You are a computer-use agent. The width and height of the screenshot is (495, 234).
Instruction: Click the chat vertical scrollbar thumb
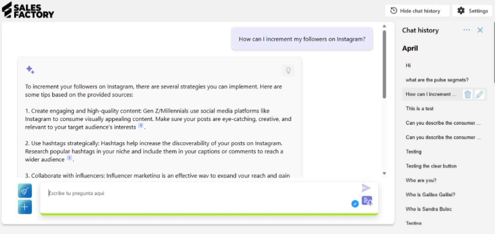(384, 64)
